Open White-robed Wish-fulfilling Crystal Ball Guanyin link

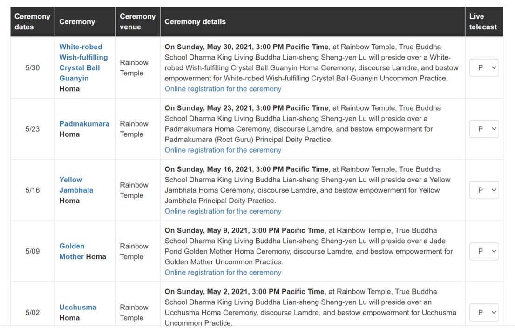[x=83, y=62]
